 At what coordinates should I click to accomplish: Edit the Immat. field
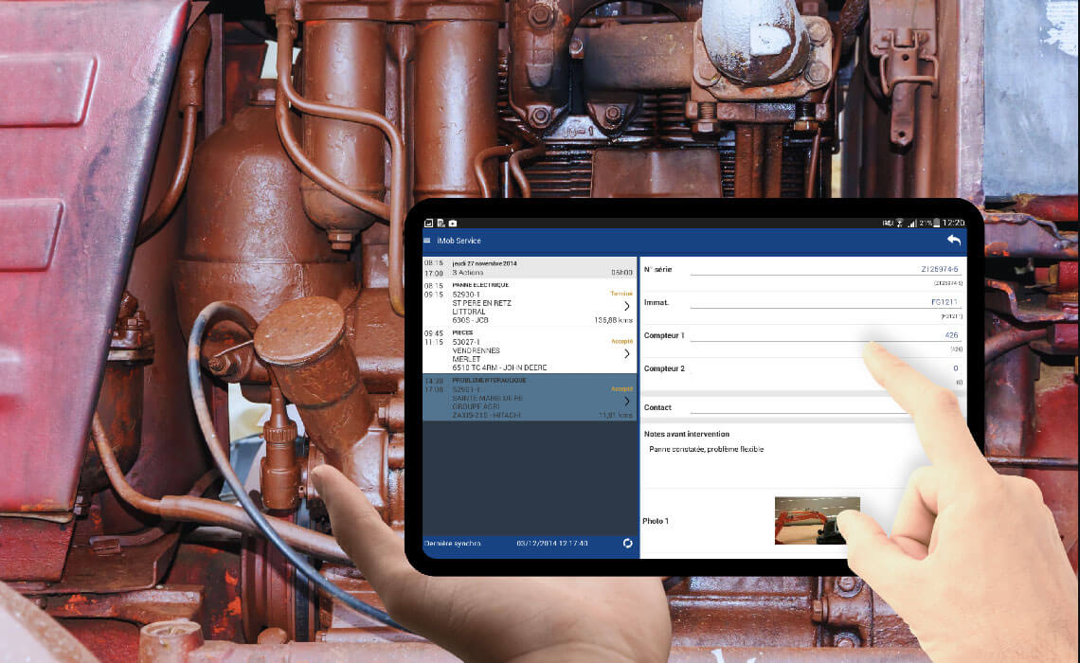coord(824,302)
